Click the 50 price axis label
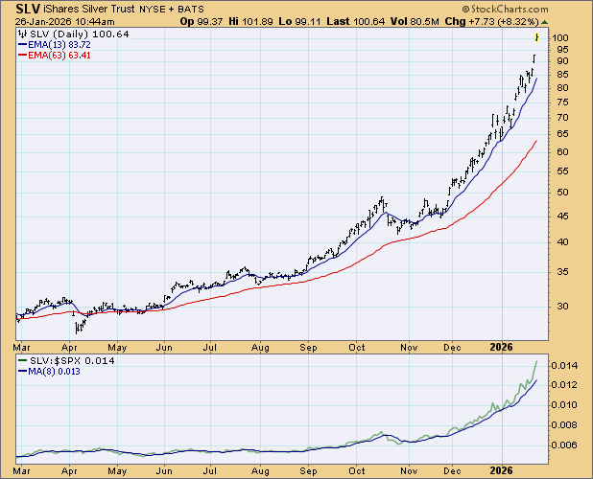Image resolution: width=593 pixels, height=479 pixels. pyautogui.click(x=562, y=193)
